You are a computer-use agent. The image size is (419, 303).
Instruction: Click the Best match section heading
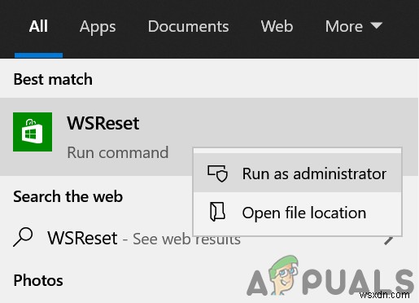tap(53, 79)
